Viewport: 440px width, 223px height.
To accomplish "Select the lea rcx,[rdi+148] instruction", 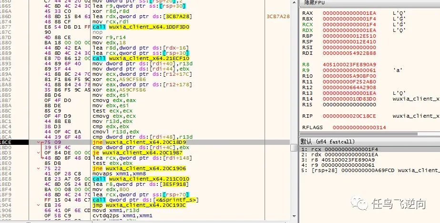I will click(x=142, y=158).
